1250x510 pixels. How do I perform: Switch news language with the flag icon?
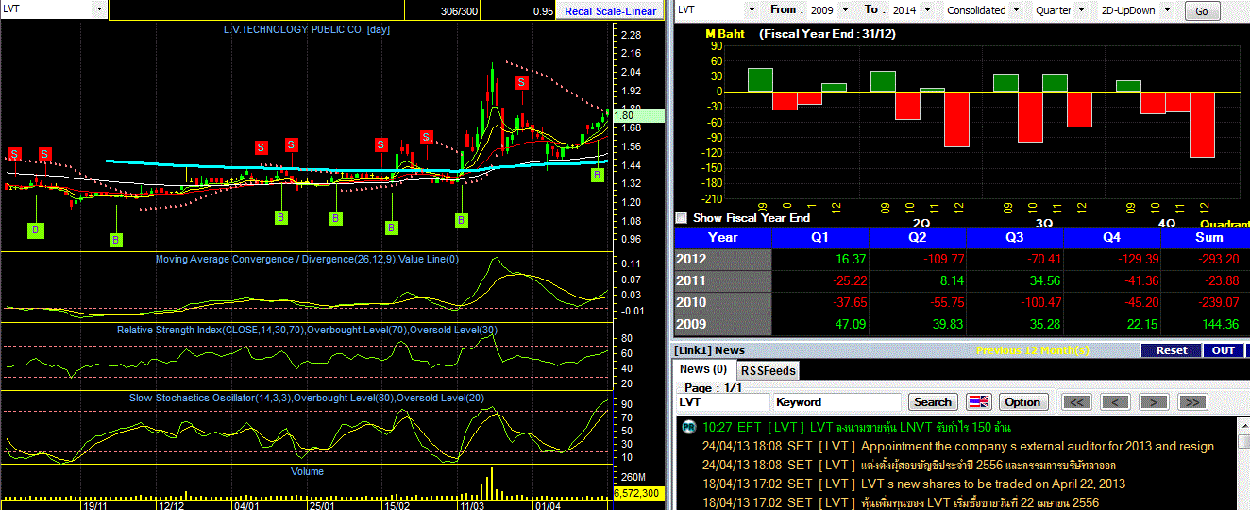pos(979,401)
